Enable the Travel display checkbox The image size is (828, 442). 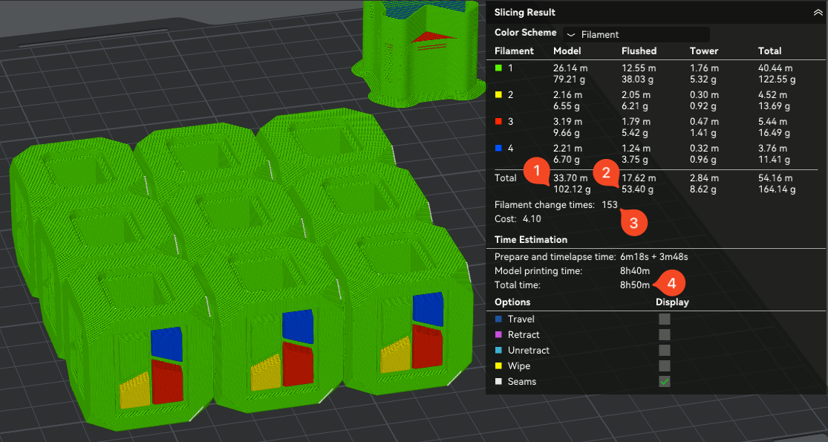pyautogui.click(x=665, y=319)
